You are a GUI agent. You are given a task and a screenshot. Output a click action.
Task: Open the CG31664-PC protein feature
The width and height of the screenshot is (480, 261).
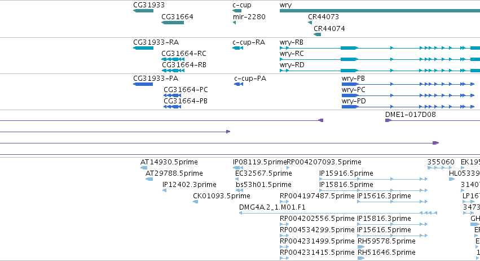click(x=173, y=95)
